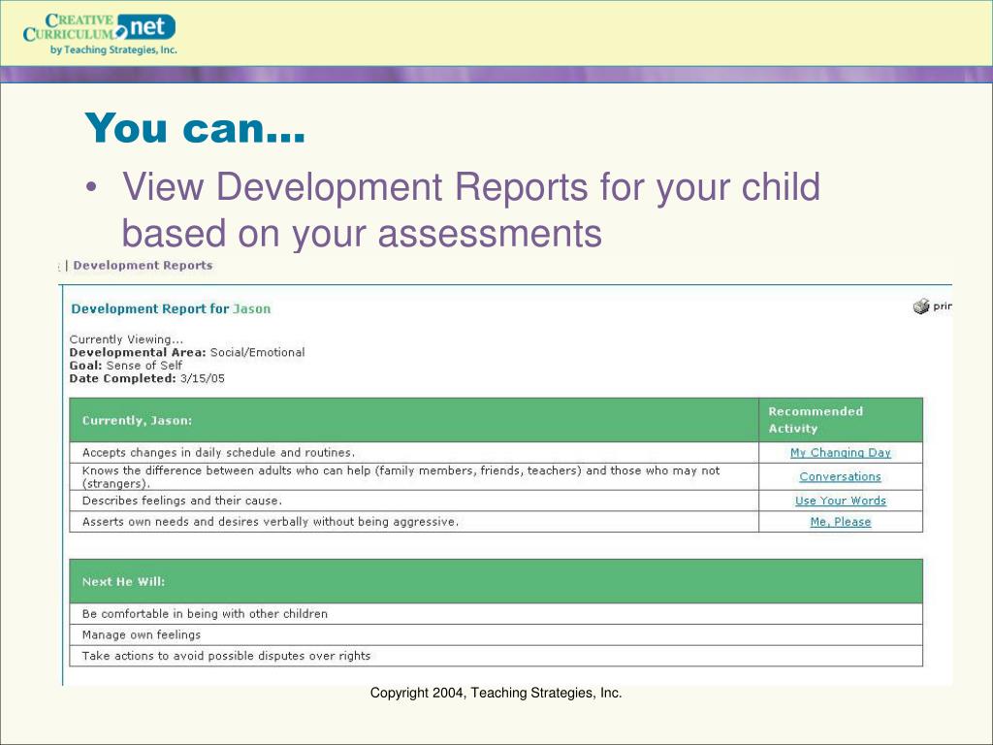Screen dimensions: 993x745
Task: Click the 'Goal: Sense of Self' line
Action: click(x=125, y=366)
